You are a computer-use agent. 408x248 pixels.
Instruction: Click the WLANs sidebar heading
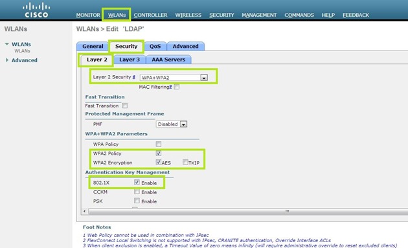(16, 29)
